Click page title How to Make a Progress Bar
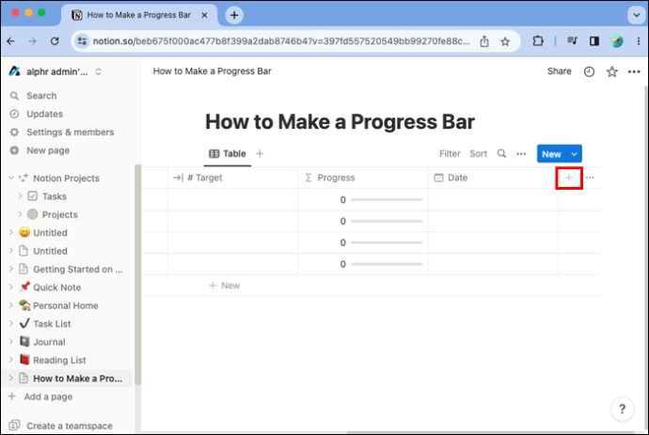Viewport: 649px width, 435px height. [340, 121]
